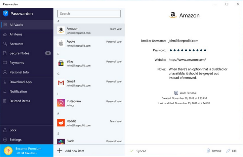Screen dimensions: 243x157
Task: Click the All items home icon
Action: pyautogui.click(x=5, y=34)
